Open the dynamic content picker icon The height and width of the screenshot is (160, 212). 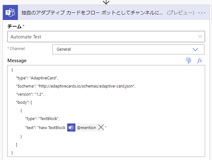tap(188, 60)
